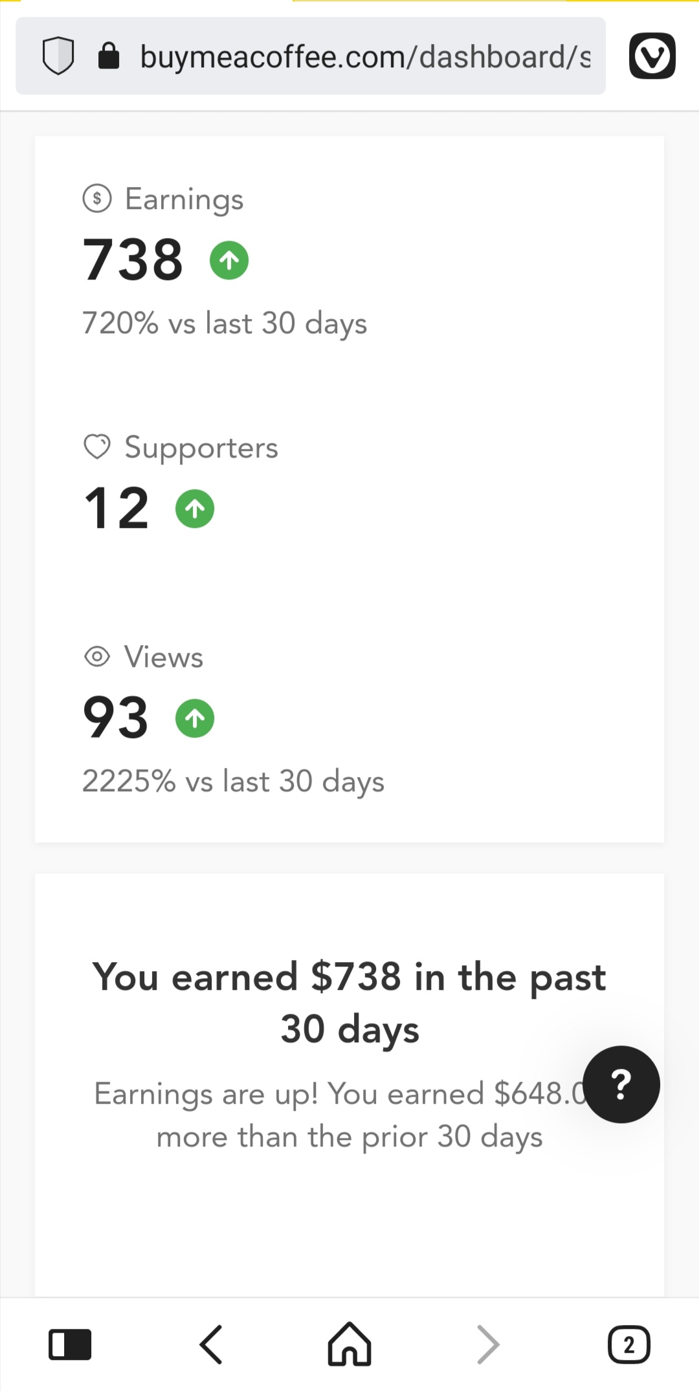Click the 720% vs last 30 days text
The height and width of the screenshot is (1391, 699).
pyautogui.click(x=225, y=323)
